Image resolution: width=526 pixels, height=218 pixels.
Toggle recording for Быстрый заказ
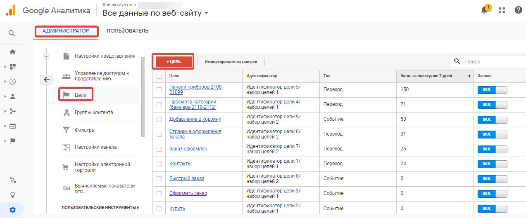492,179
